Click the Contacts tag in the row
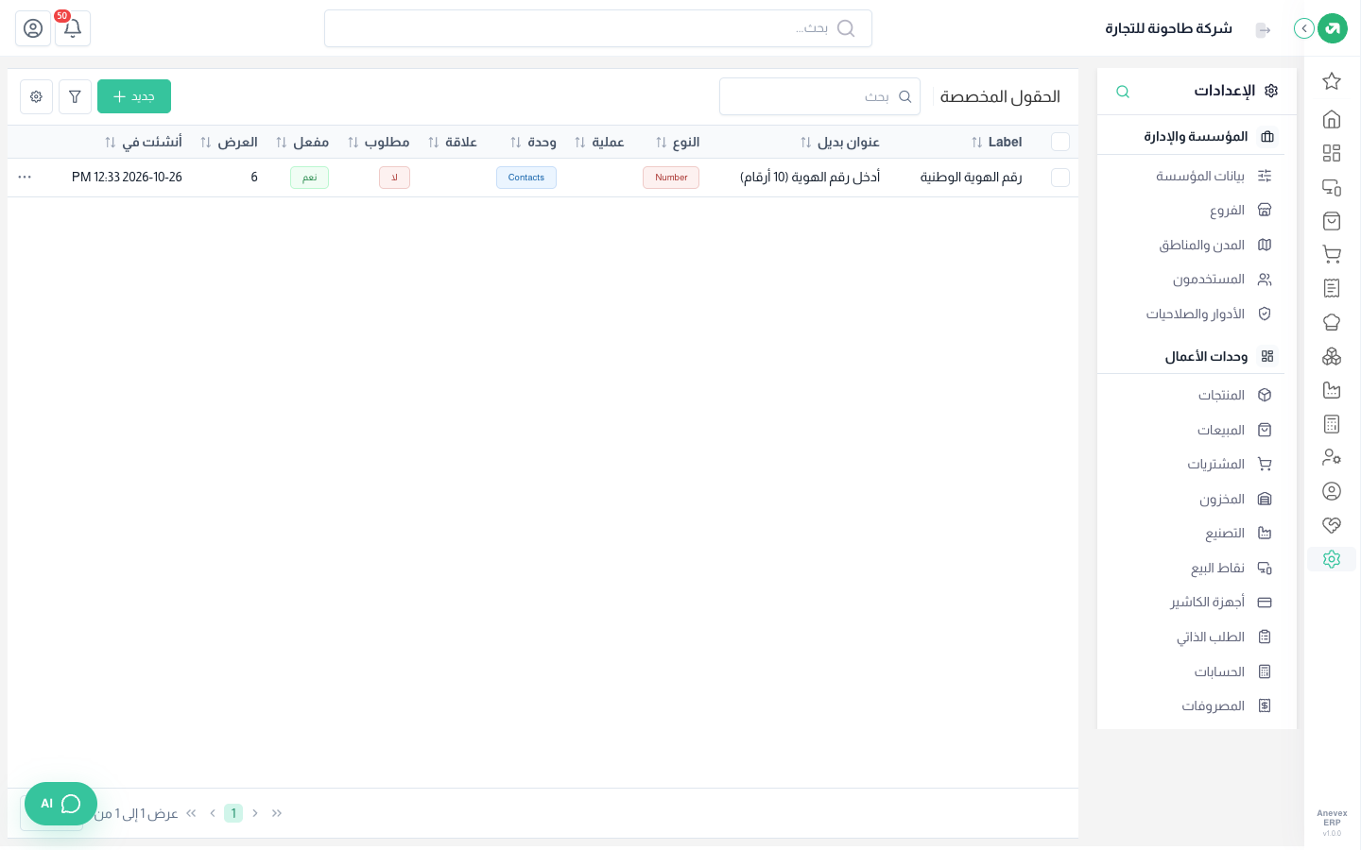This screenshot has height=850, width=1361. click(526, 178)
